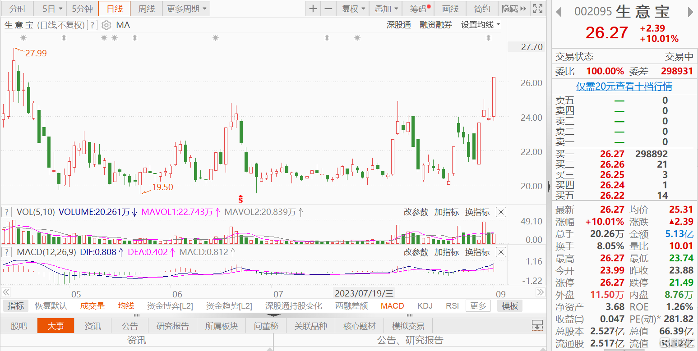Click VOL panel 换指标

pyautogui.click(x=477, y=212)
